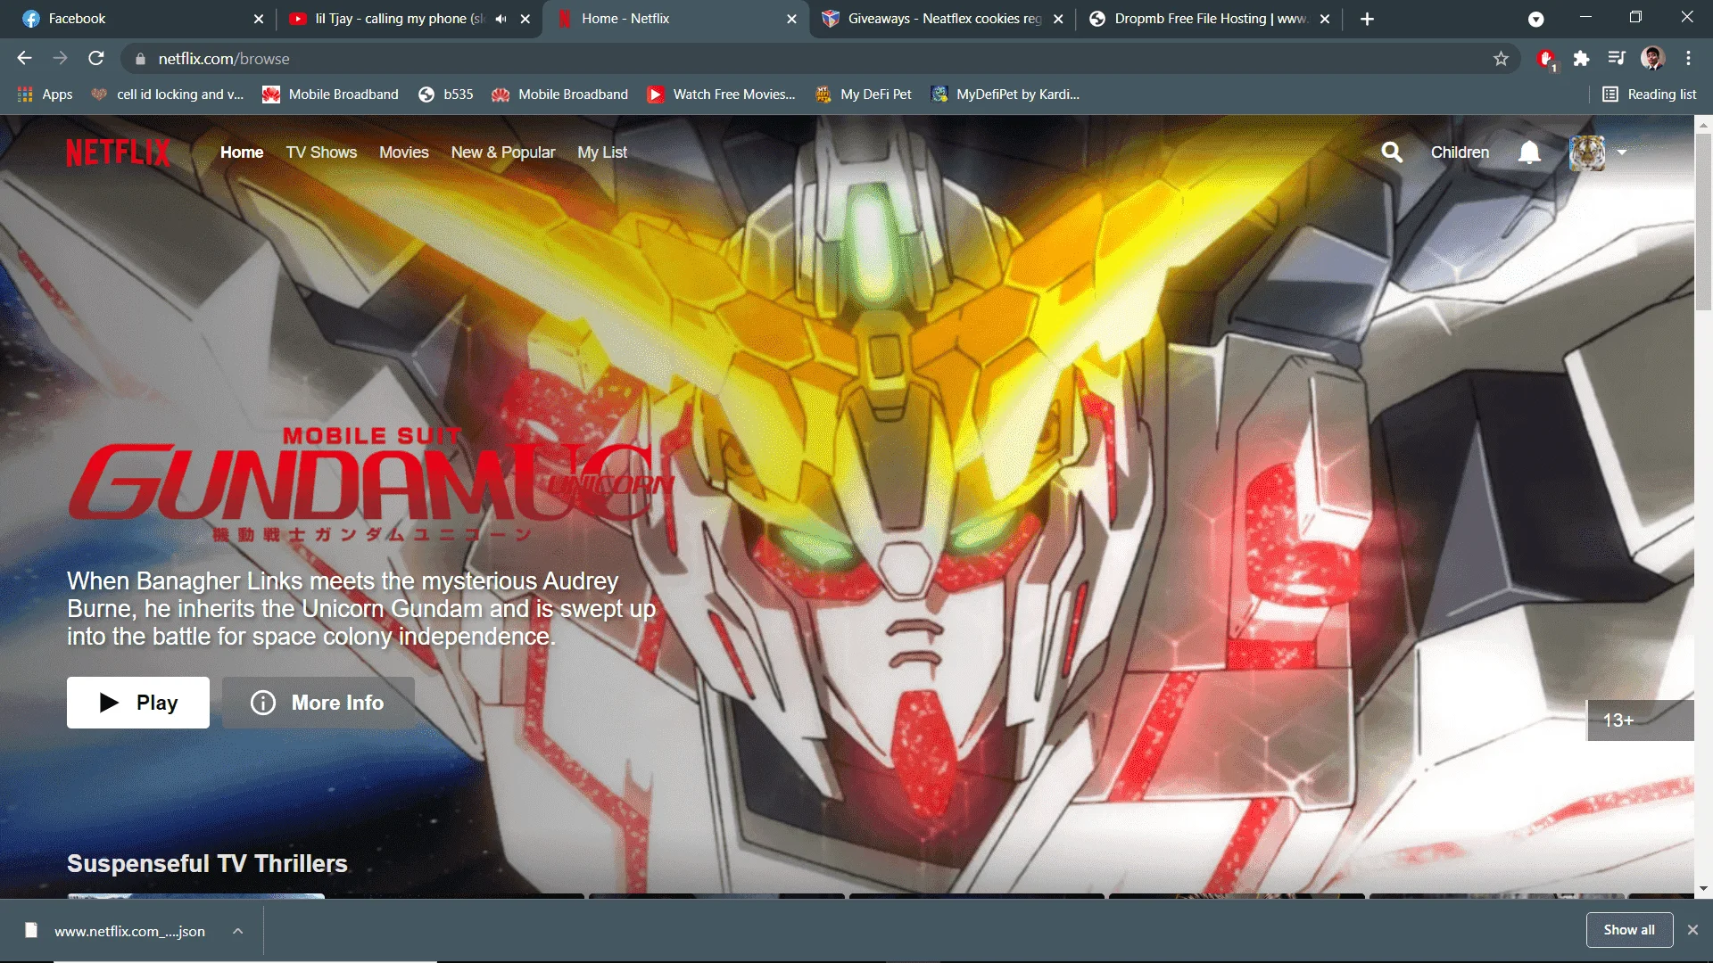Close the Home - Netflix tab

[791, 19]
